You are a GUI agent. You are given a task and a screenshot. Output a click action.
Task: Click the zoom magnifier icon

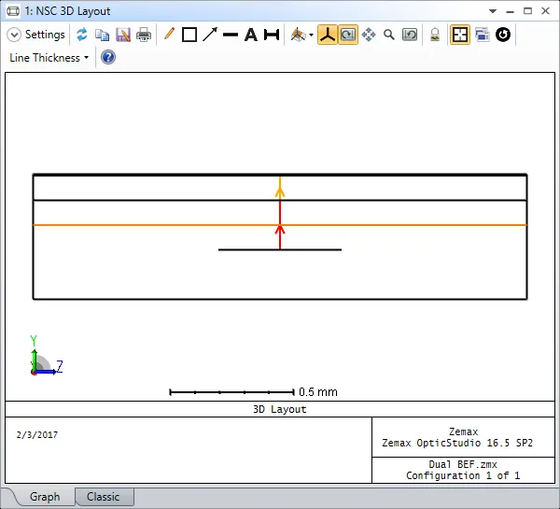(x=389, y=35)
